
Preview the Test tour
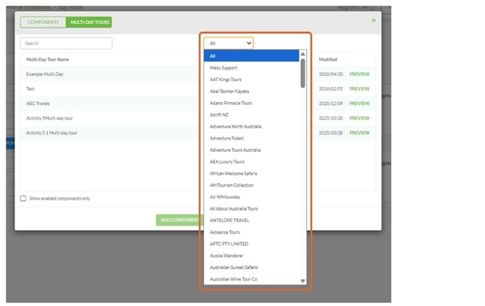point(360,89)
